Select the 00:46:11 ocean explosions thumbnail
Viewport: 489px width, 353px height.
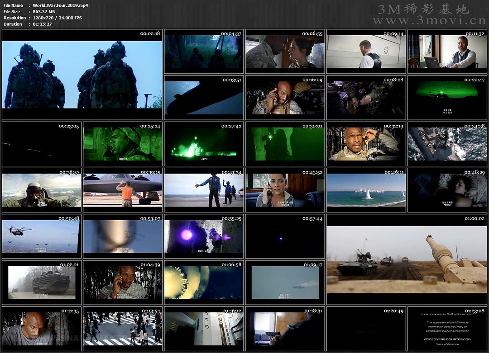366,190
